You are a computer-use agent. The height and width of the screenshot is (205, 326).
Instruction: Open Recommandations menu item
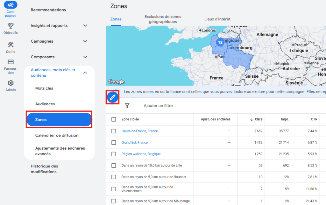[48, 10]
